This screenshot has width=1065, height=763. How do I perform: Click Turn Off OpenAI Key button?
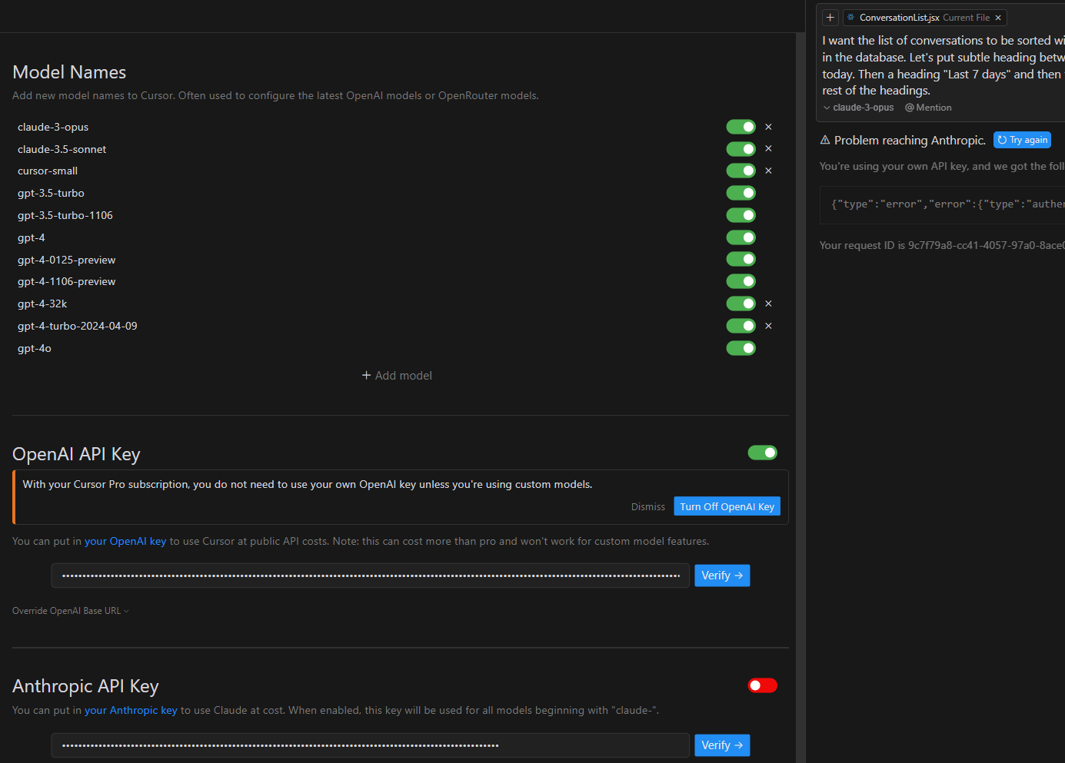click(727, 507)
